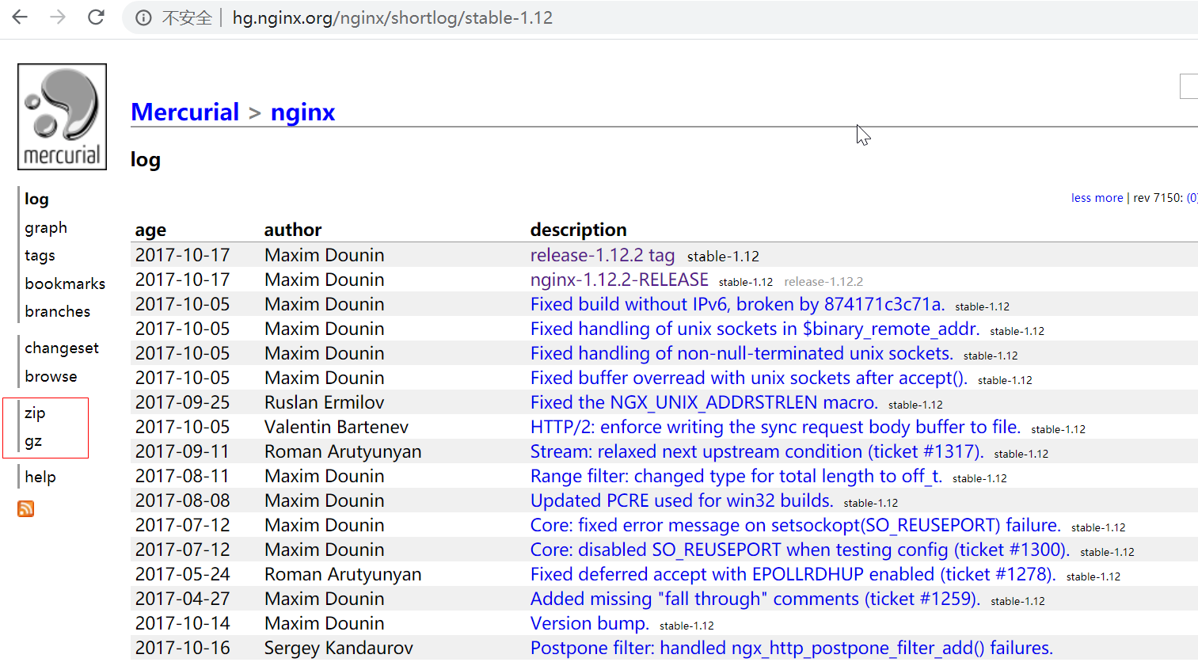Open bookmarks in the sidebar
The height and width of the screenshot is (662, 1198).
click(x=65, y=283)
